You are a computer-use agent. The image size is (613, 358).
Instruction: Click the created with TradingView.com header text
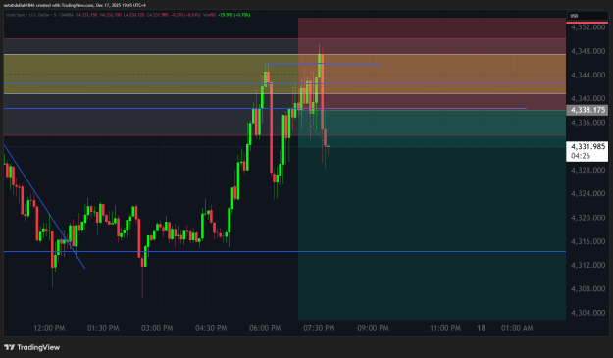tap(75, 5)
